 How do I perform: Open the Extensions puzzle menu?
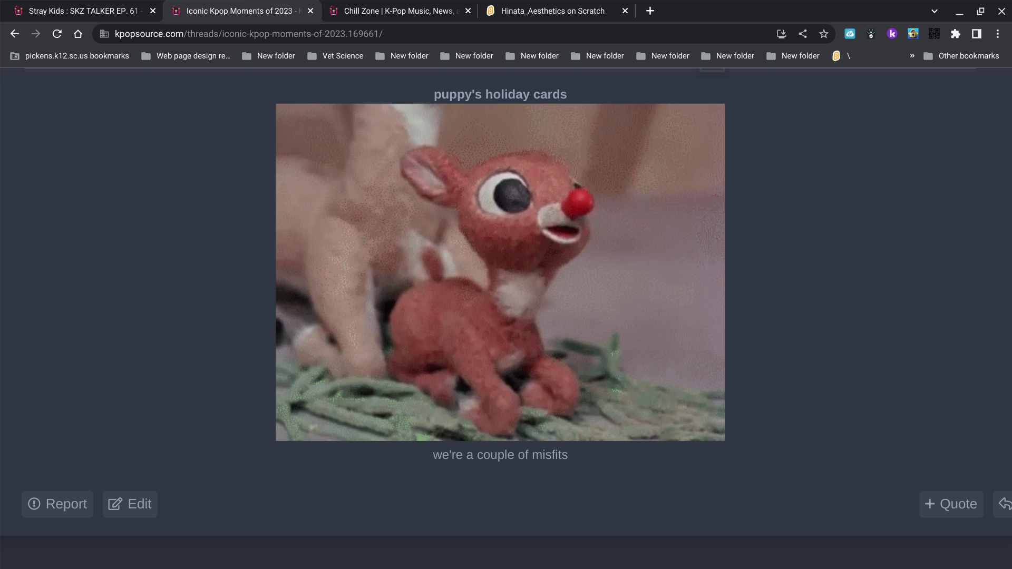[956, 34]
